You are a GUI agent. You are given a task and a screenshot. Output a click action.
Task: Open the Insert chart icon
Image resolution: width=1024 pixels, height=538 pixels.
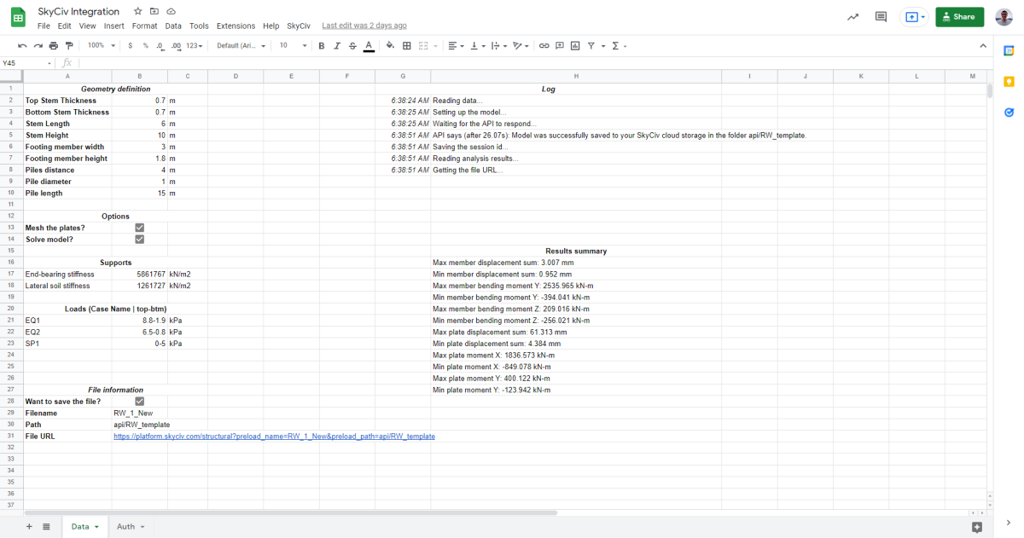click(575, 46)
